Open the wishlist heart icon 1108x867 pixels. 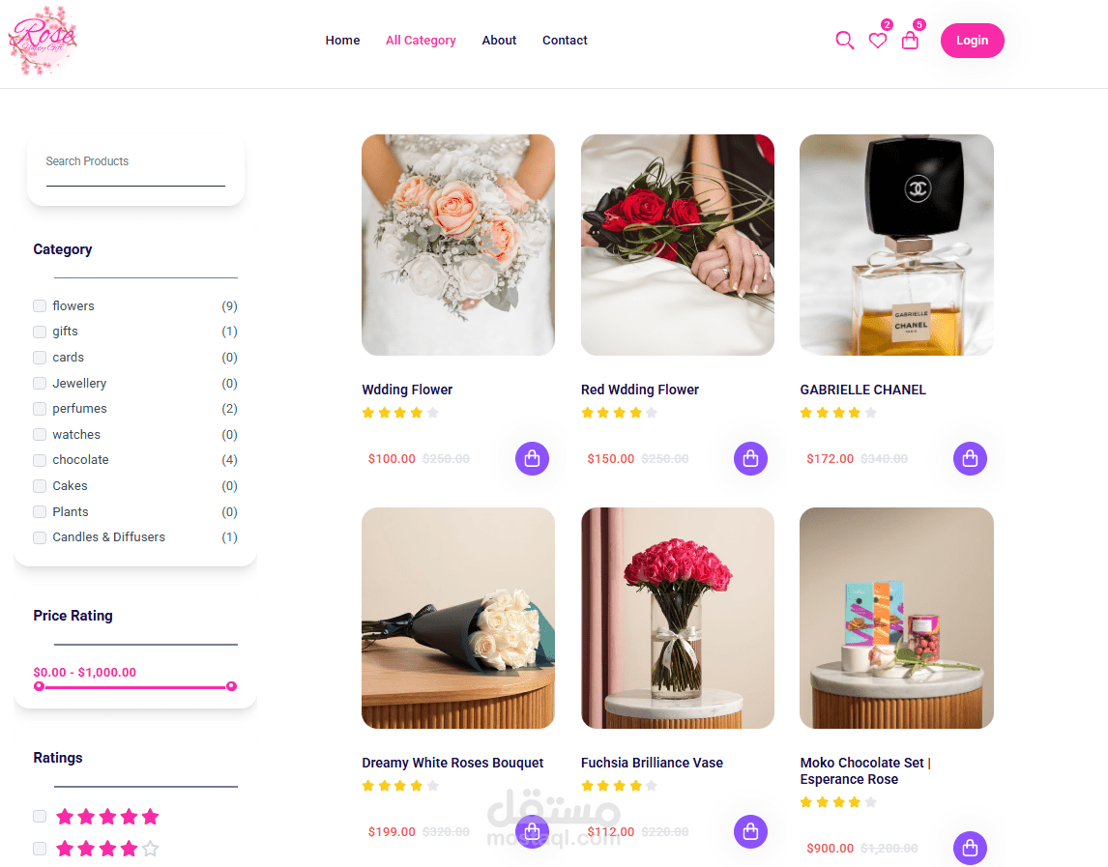pos(878,41)
